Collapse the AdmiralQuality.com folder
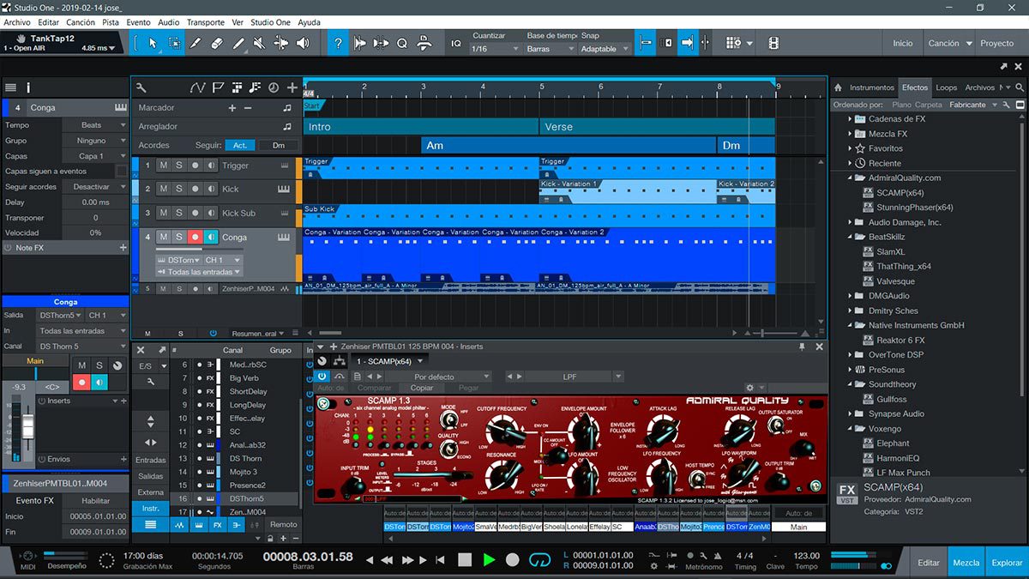The height and width of the screenshot is (579, 1029). click(x=850, y=178)
